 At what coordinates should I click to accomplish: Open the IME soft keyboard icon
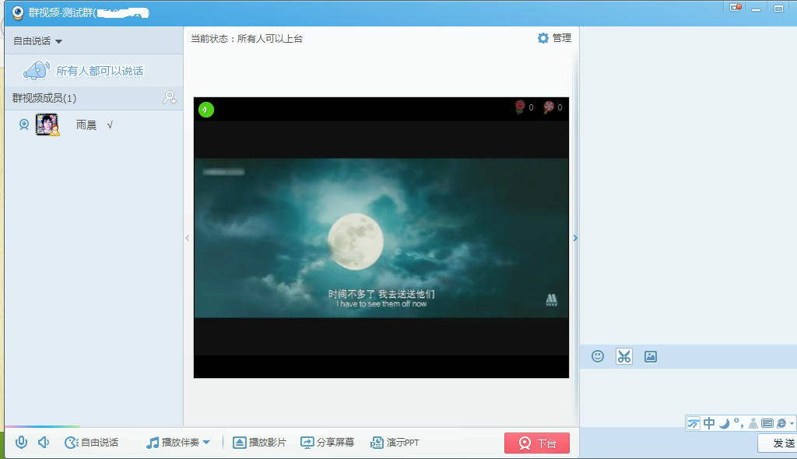coord(767,423)
